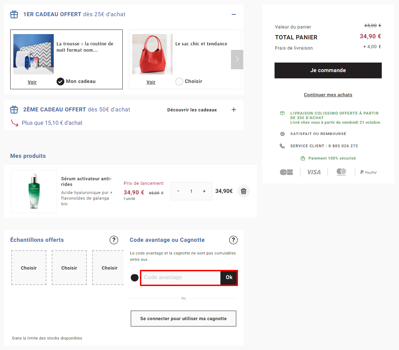Click the 2ème cadeau gift box icon
The image size is (399, 350).
(14, 110)
